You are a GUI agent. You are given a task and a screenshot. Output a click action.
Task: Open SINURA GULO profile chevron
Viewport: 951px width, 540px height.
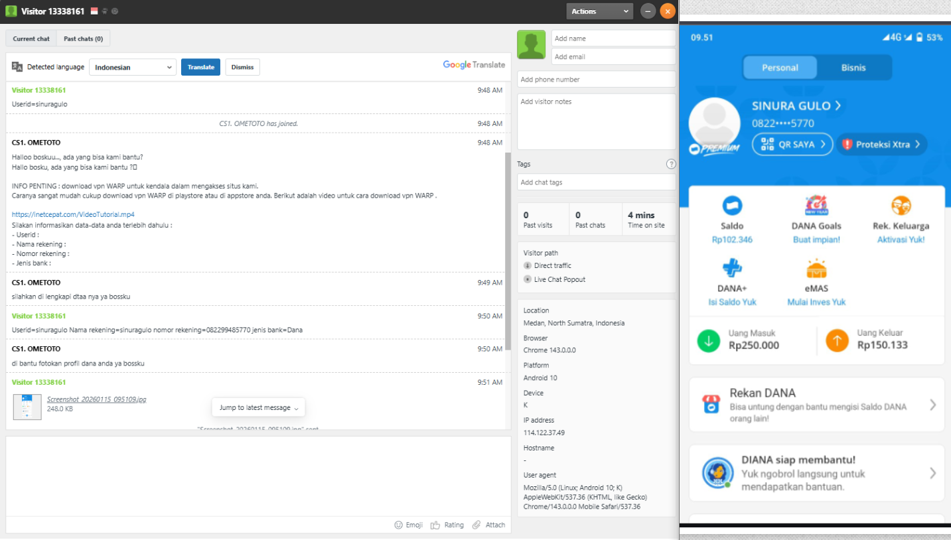click(x=838, y=105)
